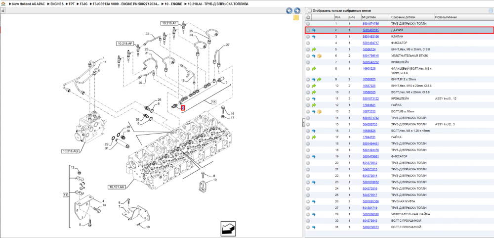This screenshot has width=494, height=238.
Task: Click the green arrow icon for ФЛАНЦЕВЫЙ БОЛТ row
Action: tap(314, 68)
